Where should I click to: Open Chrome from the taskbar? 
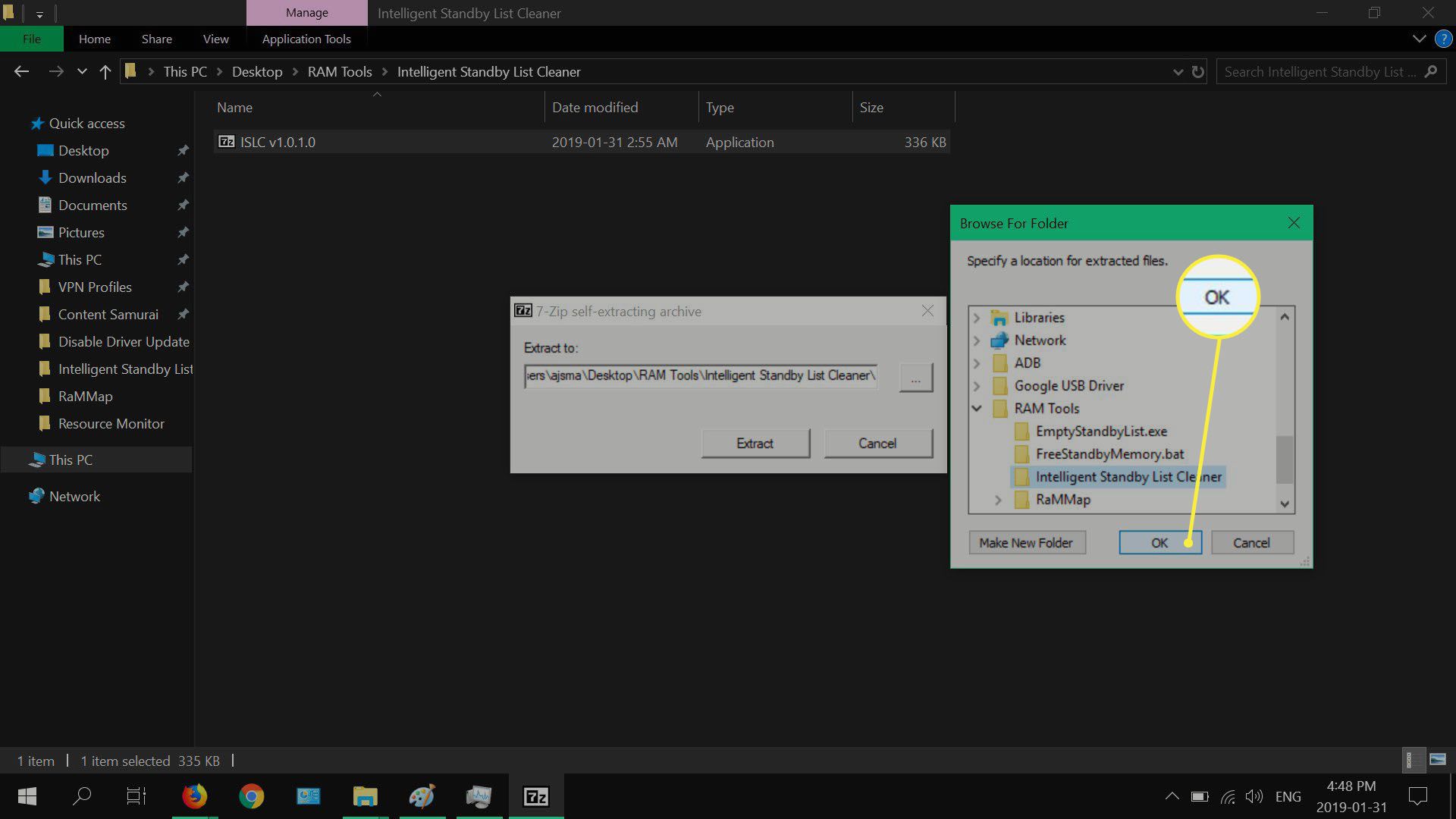pyautogui.click(x=251, y=796)
